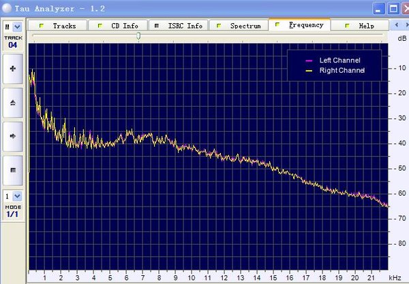Click the dB axis label
Screen dimensions: 409x284
(402, 39)
